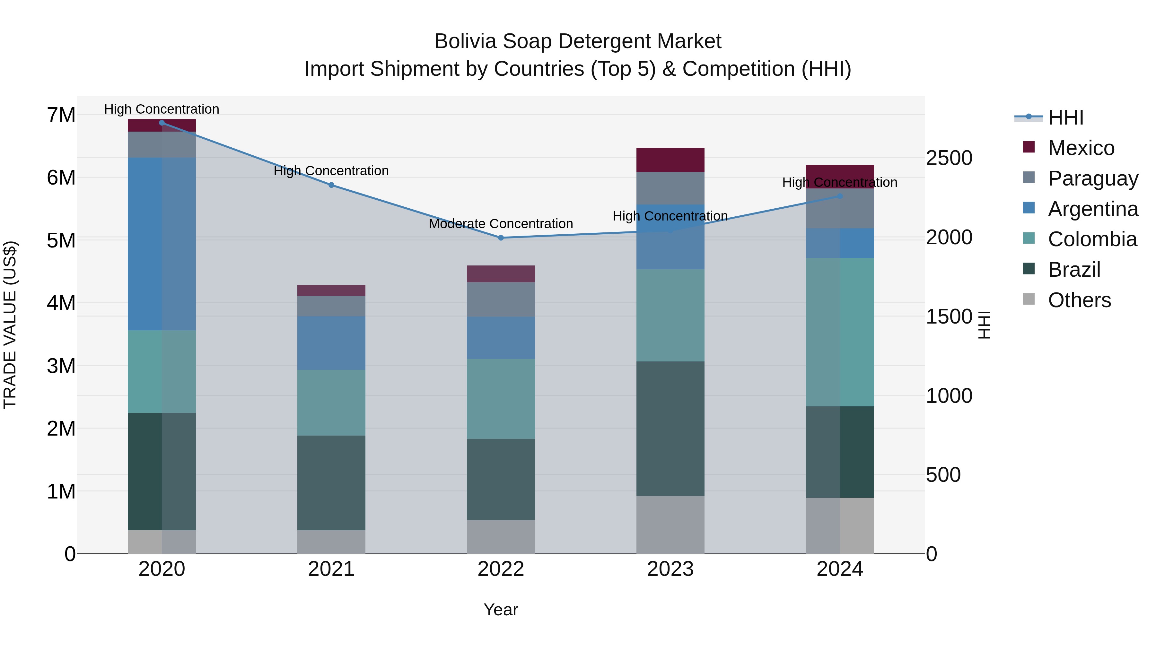This screenshot has height=650, width=1156.
Task: Click the 2500 HHI axis tick label
Action: [x=949, y=158]
